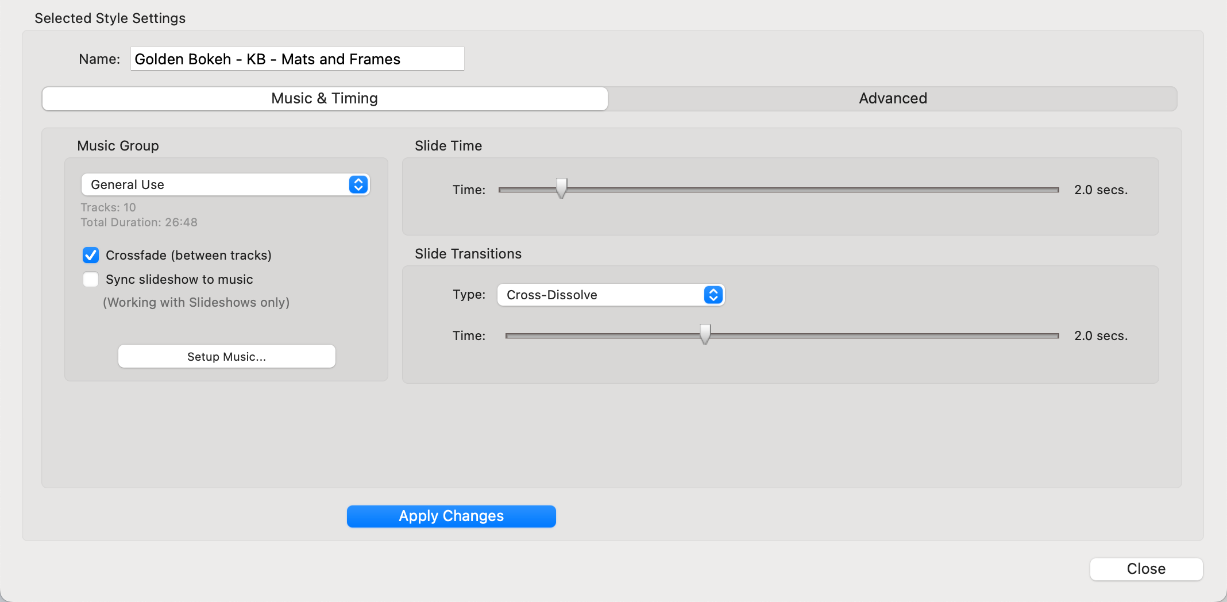The height and width of the screenshot is (602, 1227).
Task: Open the Cross-Dissolve transition type dropdown
Action: 610,295
